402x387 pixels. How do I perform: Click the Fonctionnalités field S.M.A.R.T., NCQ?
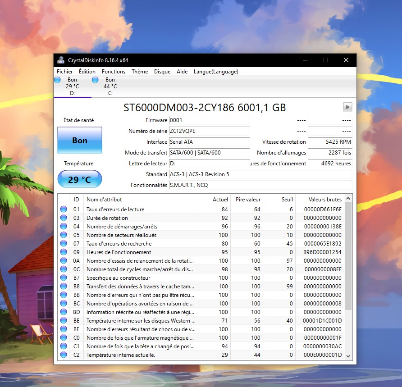260,185
